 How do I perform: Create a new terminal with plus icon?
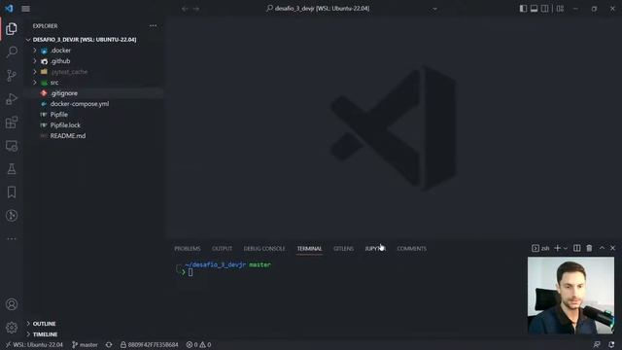click(557, 248)
